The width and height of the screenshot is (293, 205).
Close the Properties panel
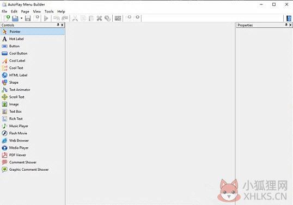point(290,25)
